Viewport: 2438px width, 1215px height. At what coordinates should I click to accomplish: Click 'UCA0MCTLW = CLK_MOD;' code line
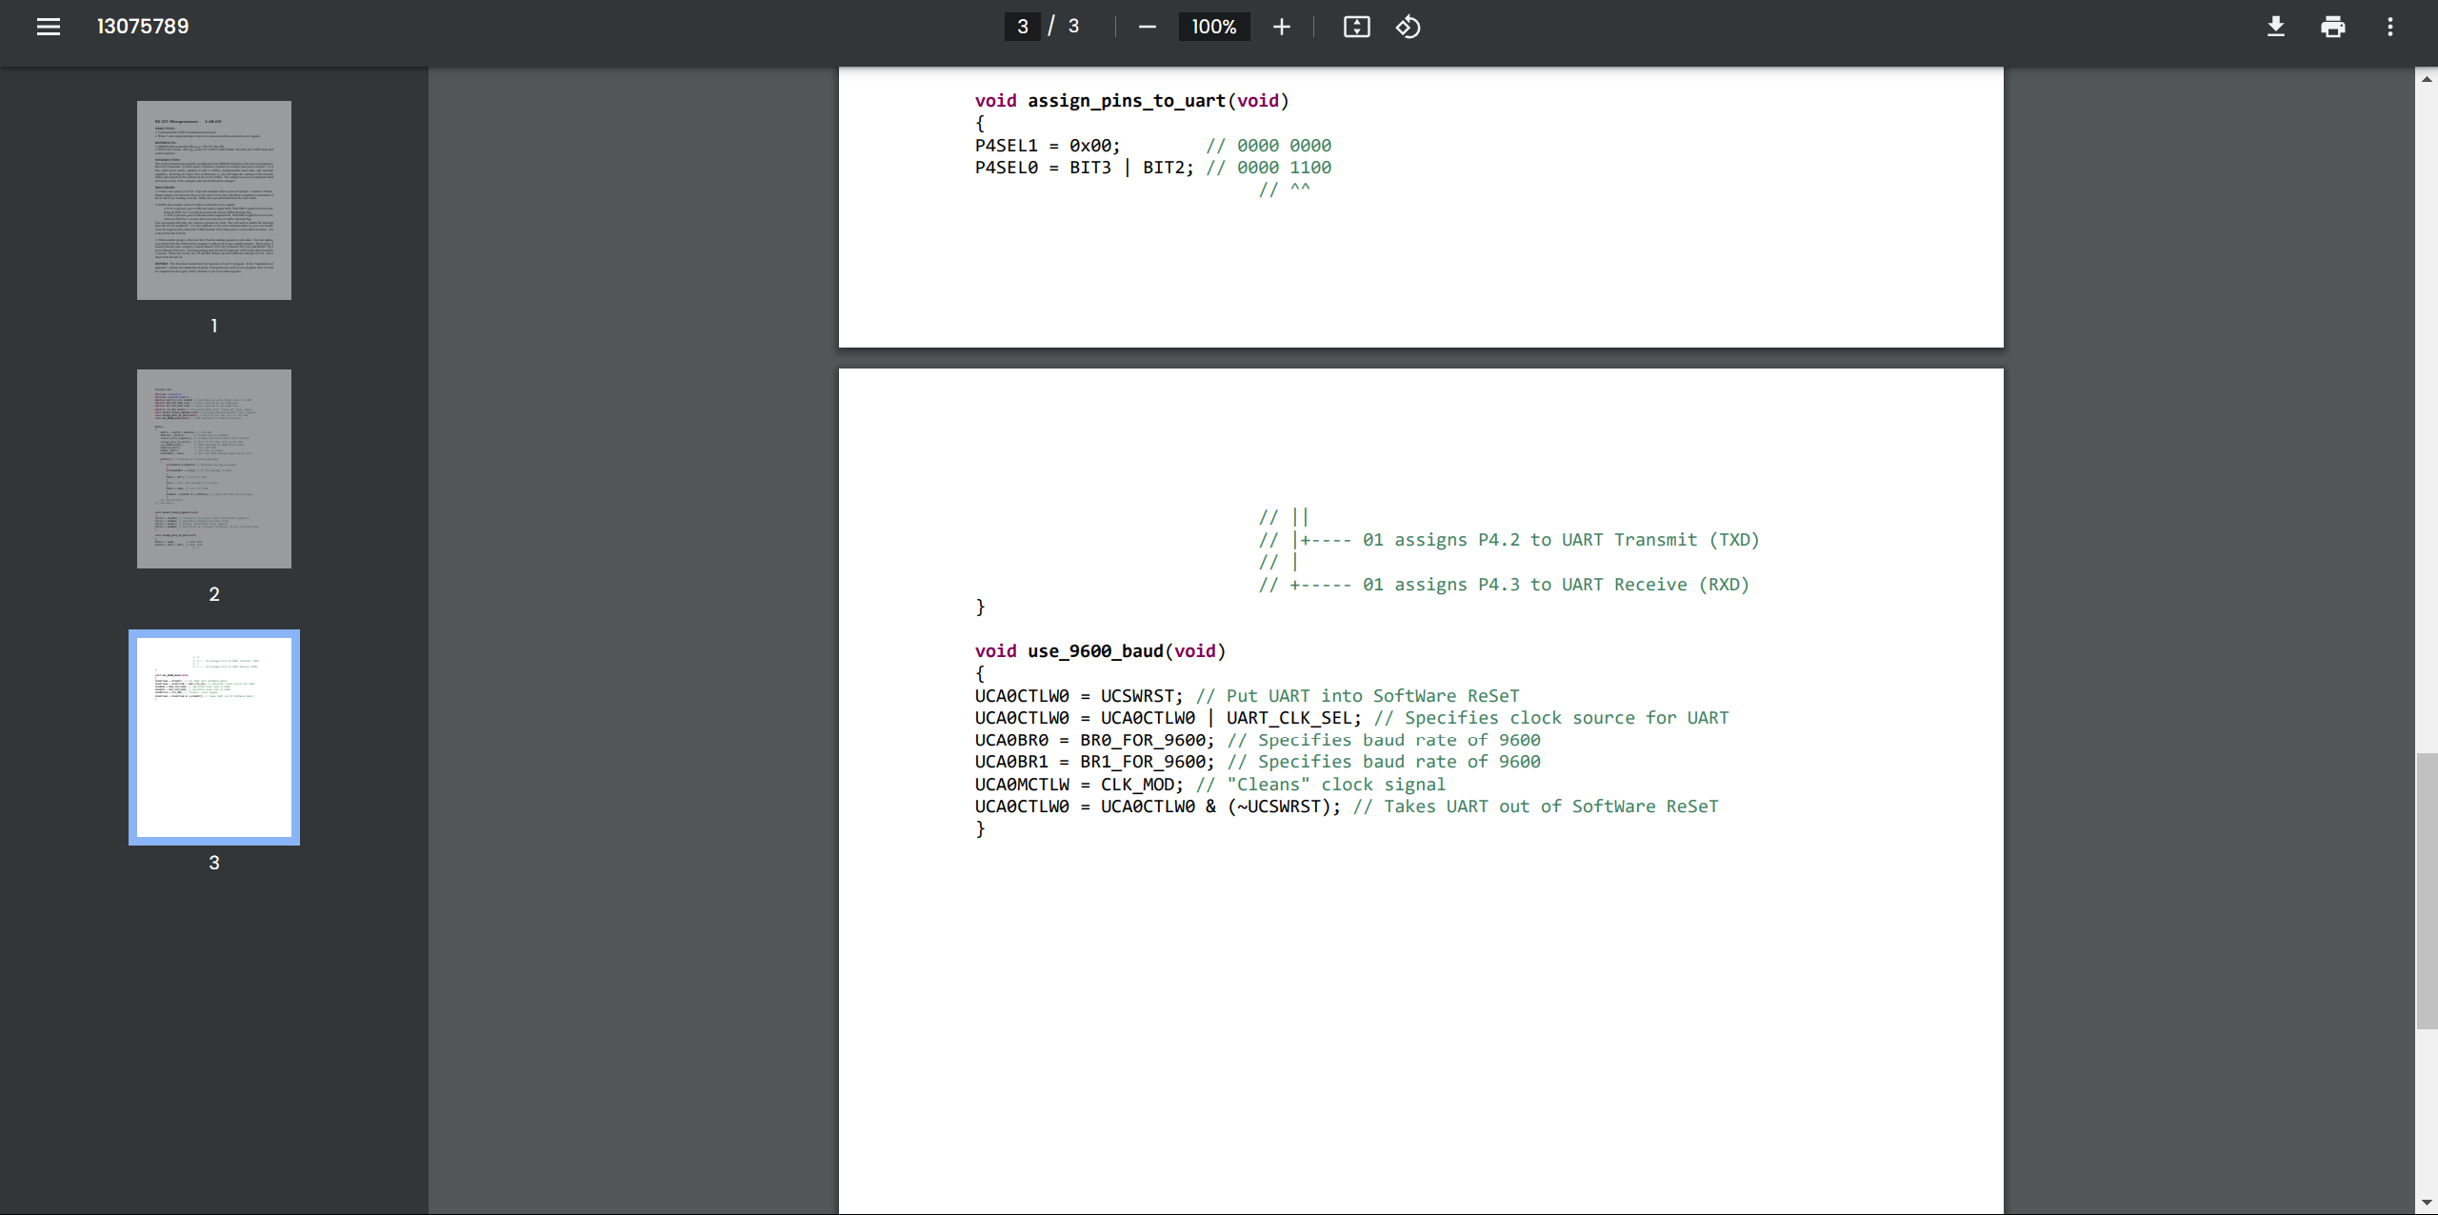click(1079, 785)
